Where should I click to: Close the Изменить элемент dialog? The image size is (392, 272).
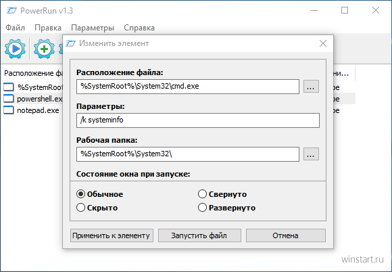[x=323, y=43]
